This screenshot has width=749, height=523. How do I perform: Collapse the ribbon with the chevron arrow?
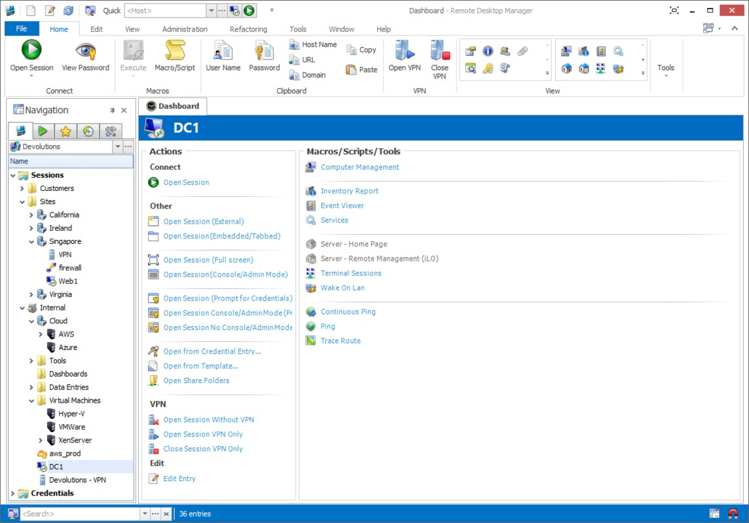734,29
